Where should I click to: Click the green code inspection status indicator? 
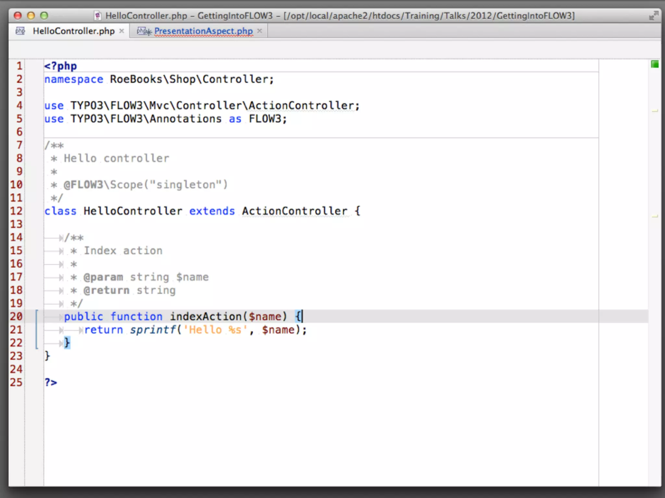(655, 64)
